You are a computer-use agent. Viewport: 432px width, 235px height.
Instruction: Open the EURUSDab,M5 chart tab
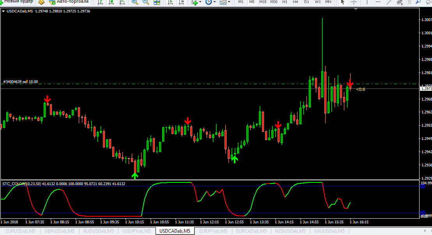pos(21,231)
